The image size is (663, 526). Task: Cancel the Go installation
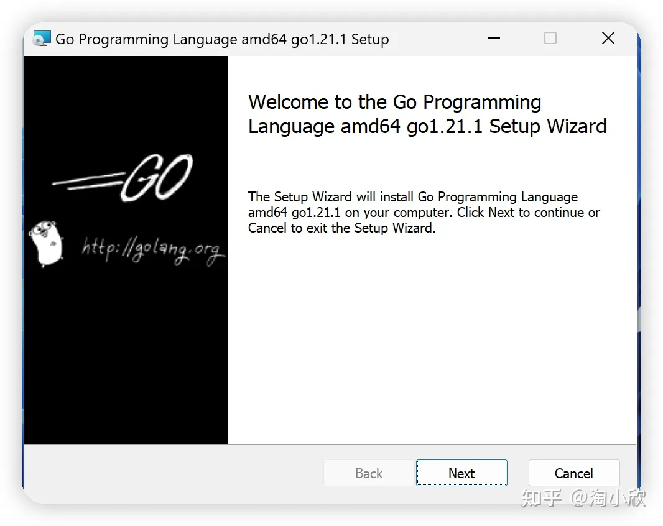pos(573,473)
